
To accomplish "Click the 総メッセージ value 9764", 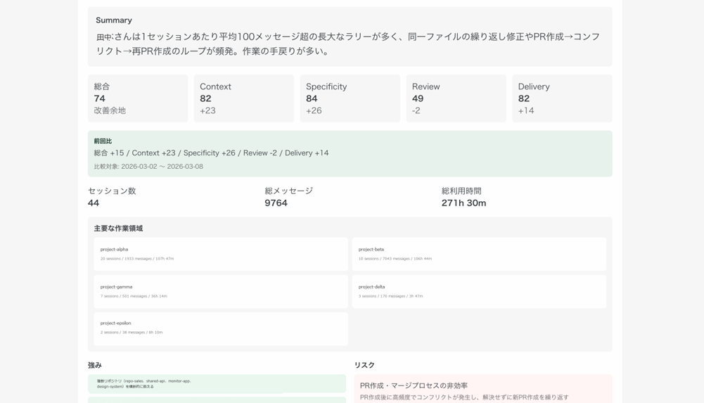I will tap(276, 203).
